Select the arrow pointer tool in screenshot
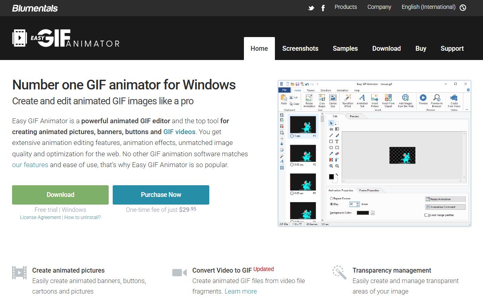The image size is (483, 298). [x=331, y=123]
